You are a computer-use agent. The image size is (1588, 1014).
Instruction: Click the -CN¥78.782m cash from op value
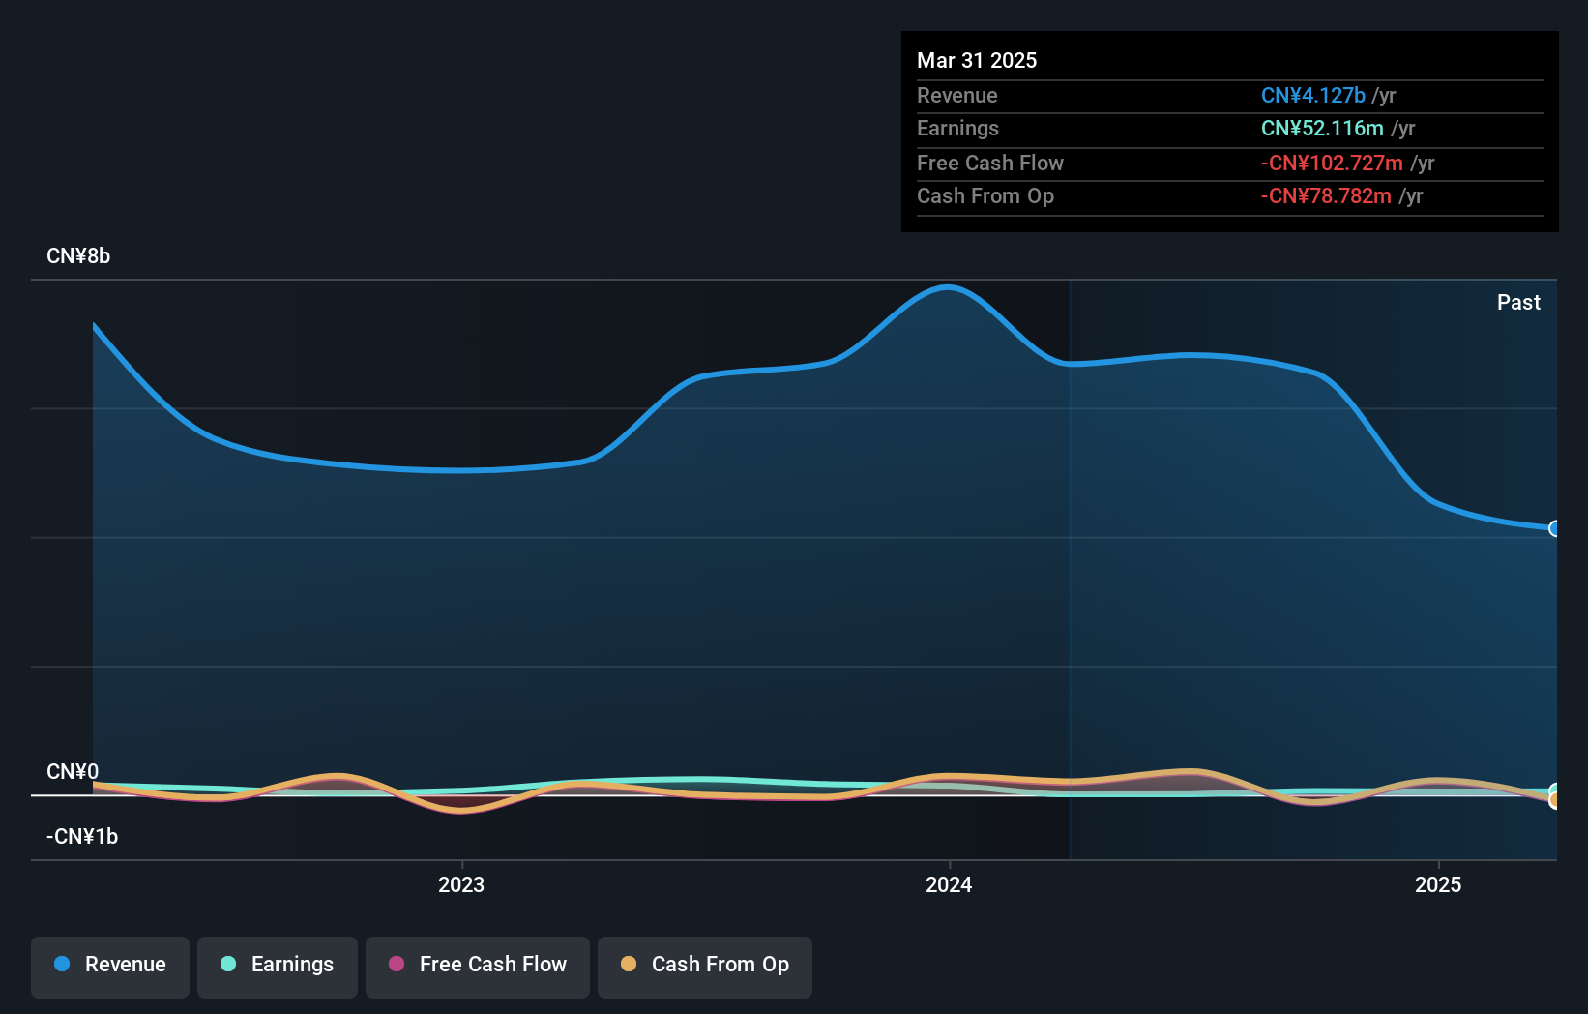(x=1326, y=195)
